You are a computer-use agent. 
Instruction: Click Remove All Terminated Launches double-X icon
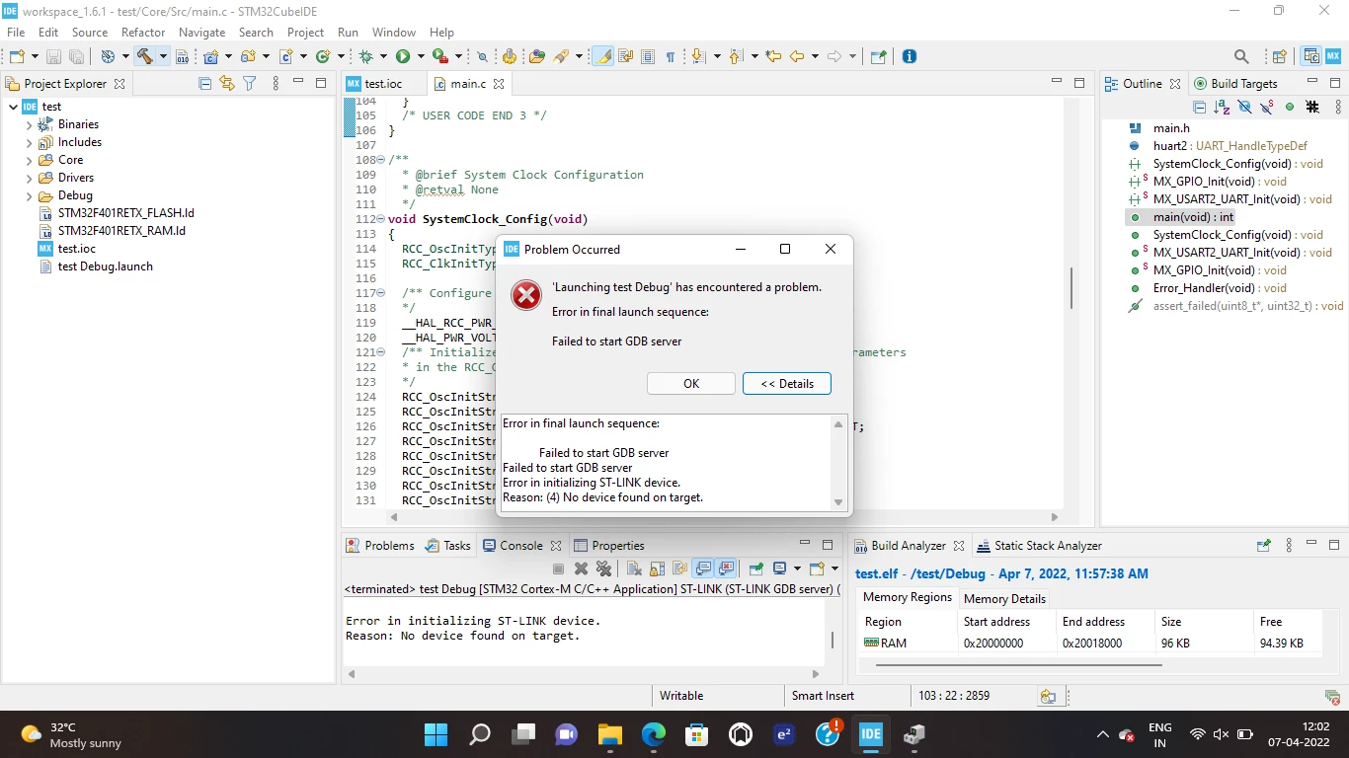coord(603,568)
